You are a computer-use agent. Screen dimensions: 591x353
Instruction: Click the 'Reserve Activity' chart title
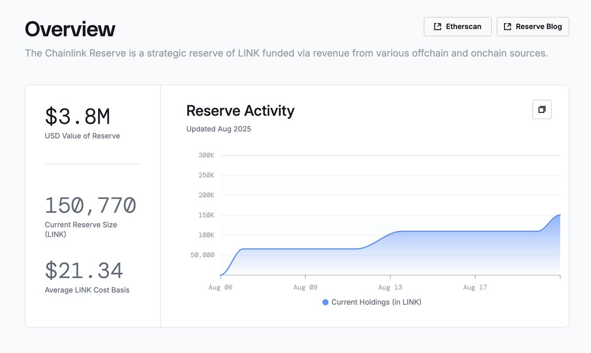point(240,110)
